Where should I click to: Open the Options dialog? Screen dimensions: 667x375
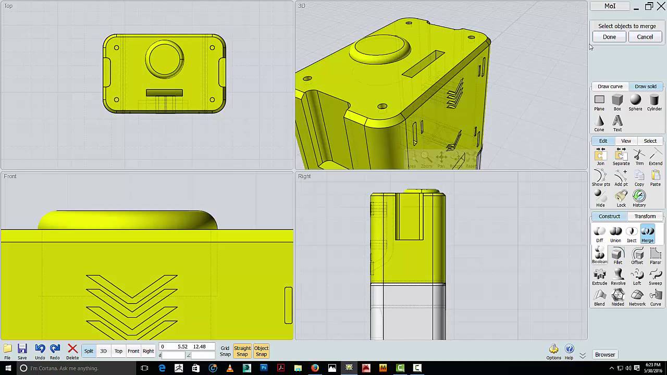point(553,352)
